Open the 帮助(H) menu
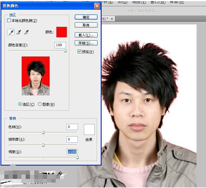The height and width of the screenshot is (188, 206). (x=177, y=2)
